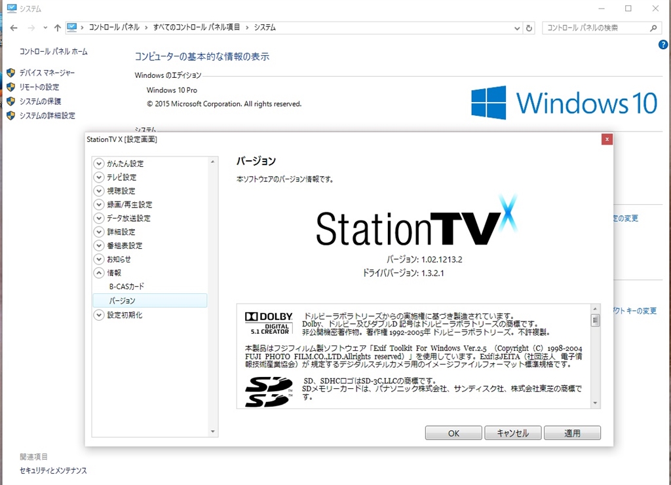The height and width of the screenshot is (485, 671).
Task: Open 番組表設定 category label
Action: pos(125,245)
